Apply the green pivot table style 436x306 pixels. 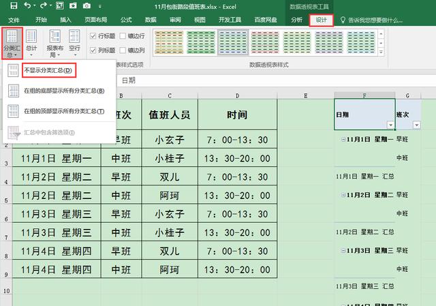(x=201, y=42)
